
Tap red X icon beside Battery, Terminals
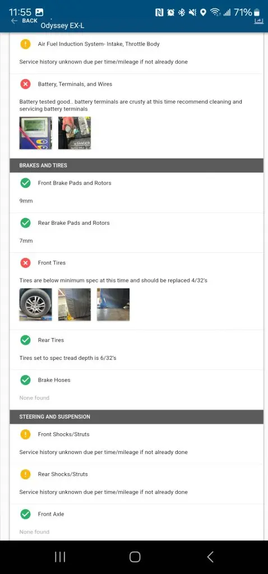25,84
